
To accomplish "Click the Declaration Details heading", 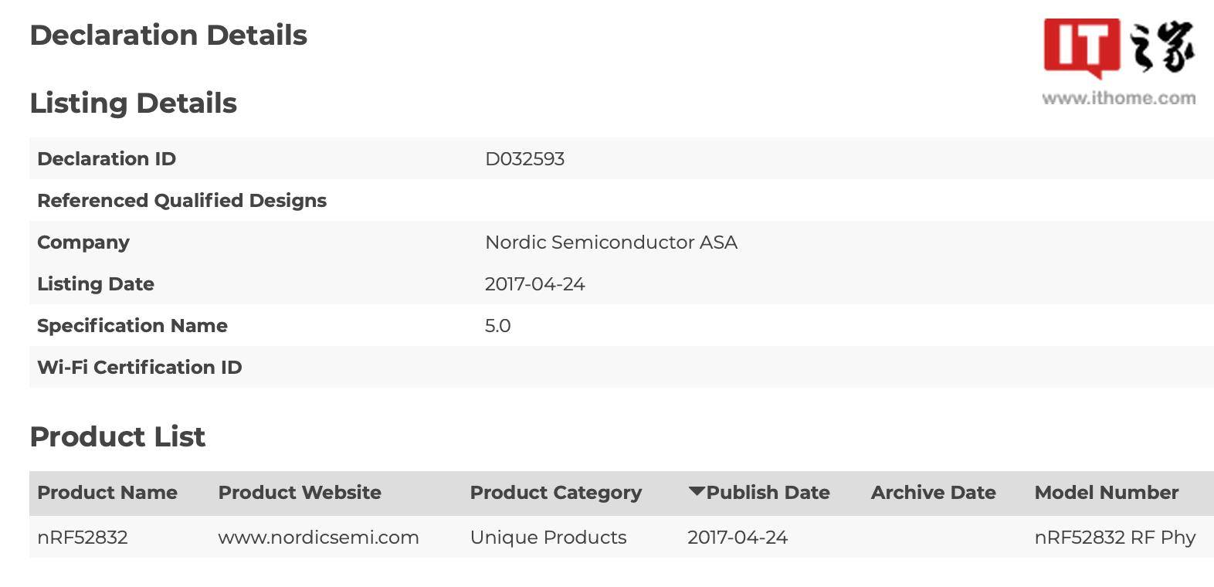I will tap(168, 36).
